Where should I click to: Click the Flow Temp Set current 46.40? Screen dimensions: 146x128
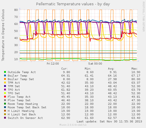point(66,100)
